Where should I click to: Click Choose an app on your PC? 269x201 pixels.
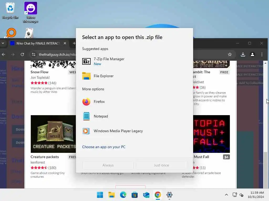tap(104, 147)
